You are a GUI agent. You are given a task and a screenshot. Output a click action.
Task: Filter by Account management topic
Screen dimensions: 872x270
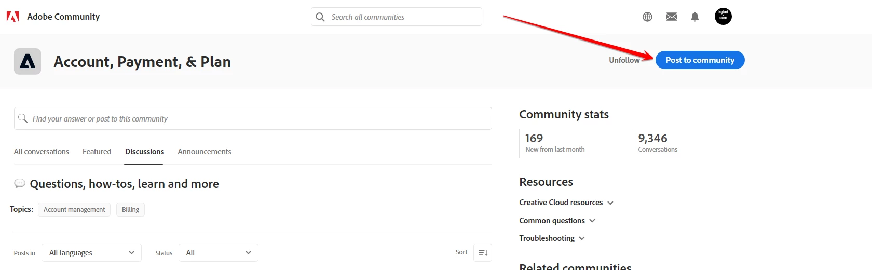(74, 209)
